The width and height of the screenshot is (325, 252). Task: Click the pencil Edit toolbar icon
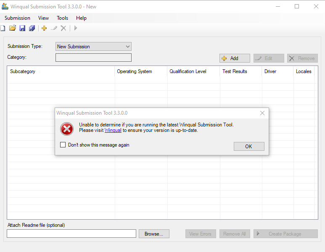[54, 28]
